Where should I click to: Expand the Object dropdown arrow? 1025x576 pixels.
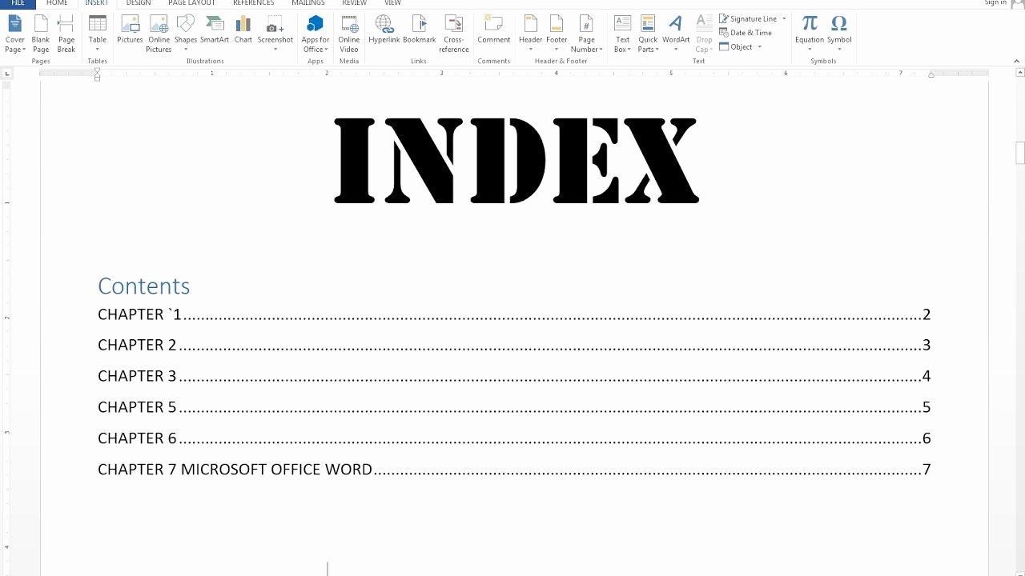coord(759,46)
